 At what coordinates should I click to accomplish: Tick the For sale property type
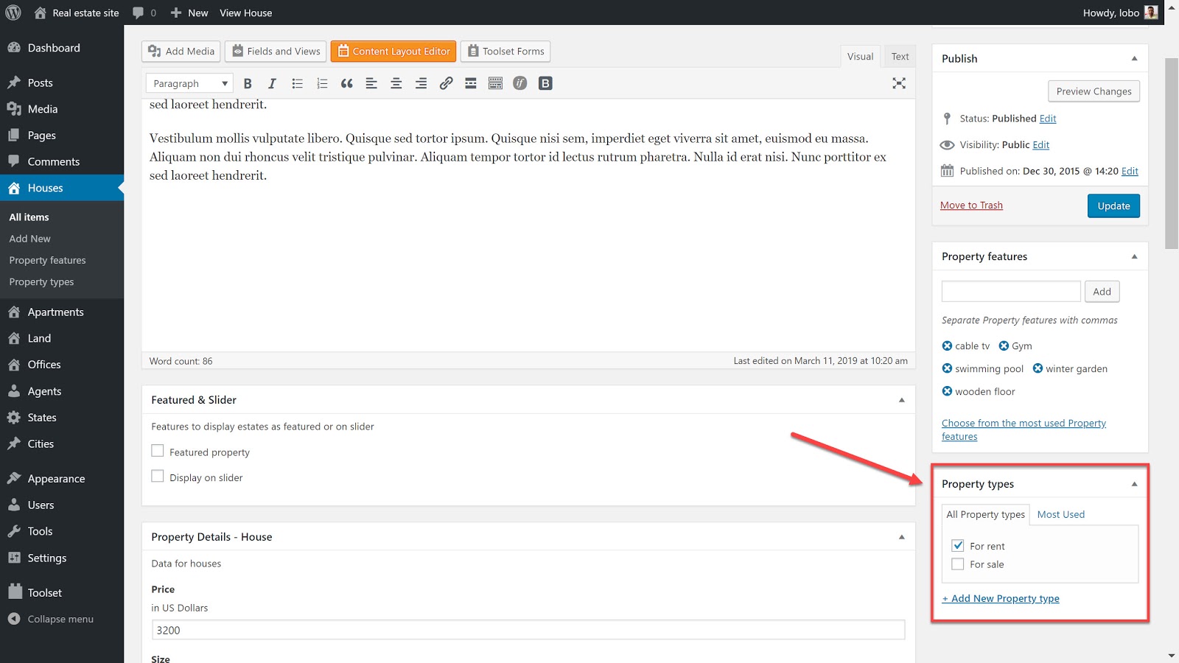pos(958,564)
